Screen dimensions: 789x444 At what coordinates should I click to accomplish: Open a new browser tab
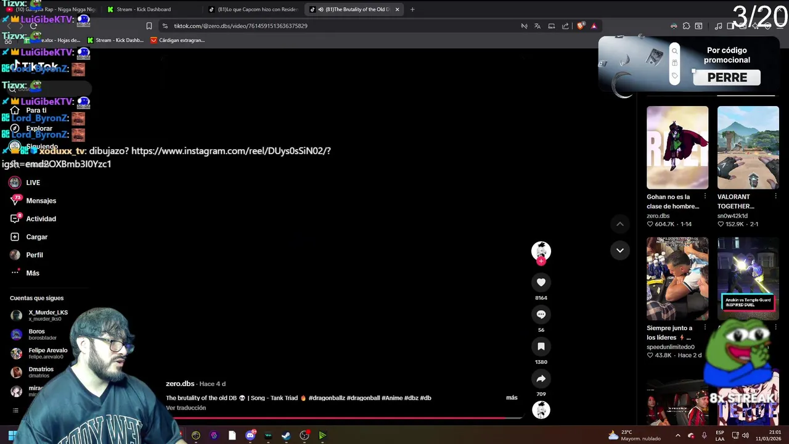coord(412,9)
